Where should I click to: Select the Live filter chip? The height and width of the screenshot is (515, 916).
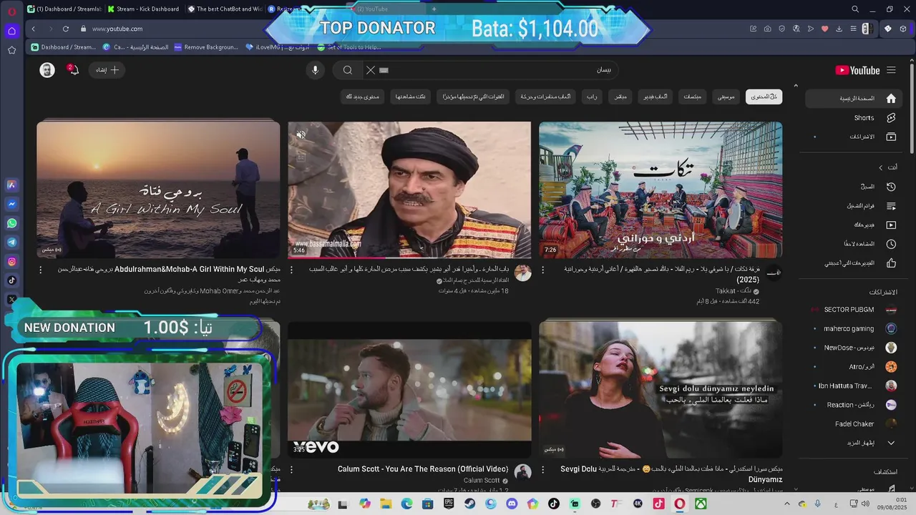click(x=621, y=97)
